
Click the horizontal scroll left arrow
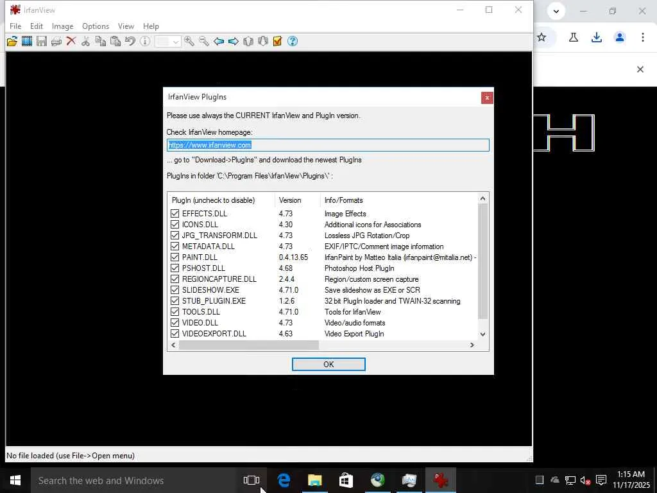tap(173, 345)
